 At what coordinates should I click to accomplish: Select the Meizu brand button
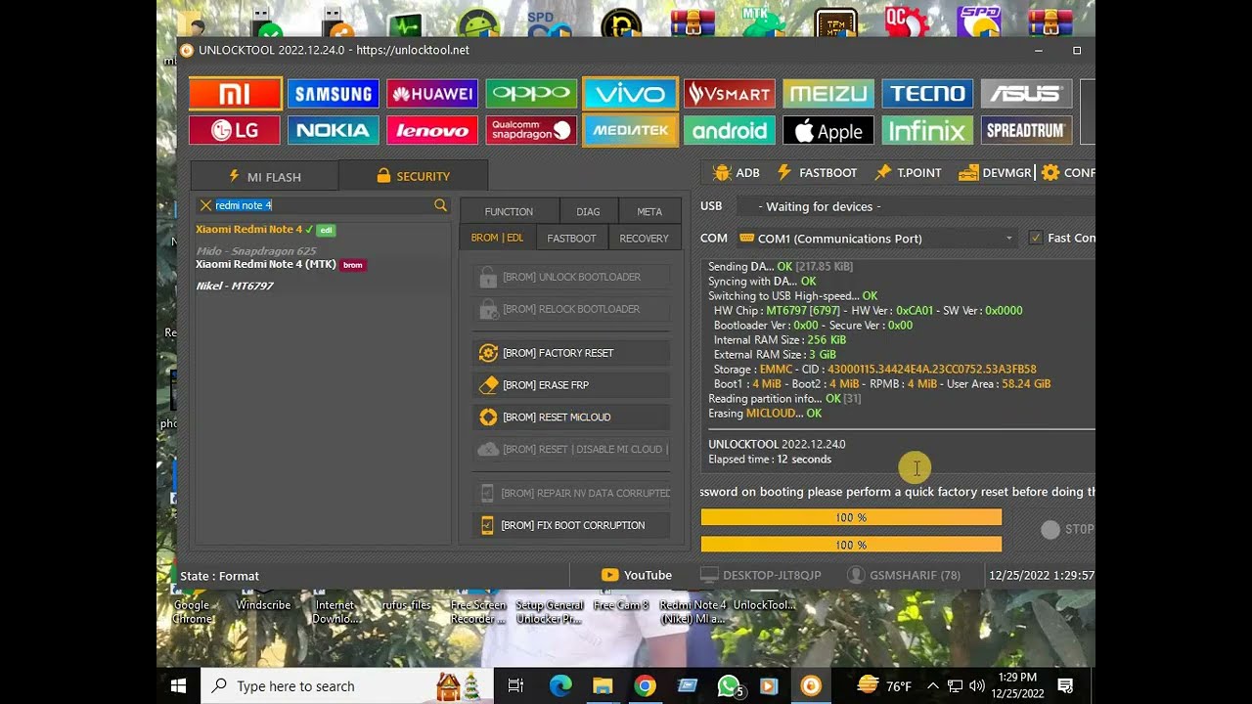point(828,94)
